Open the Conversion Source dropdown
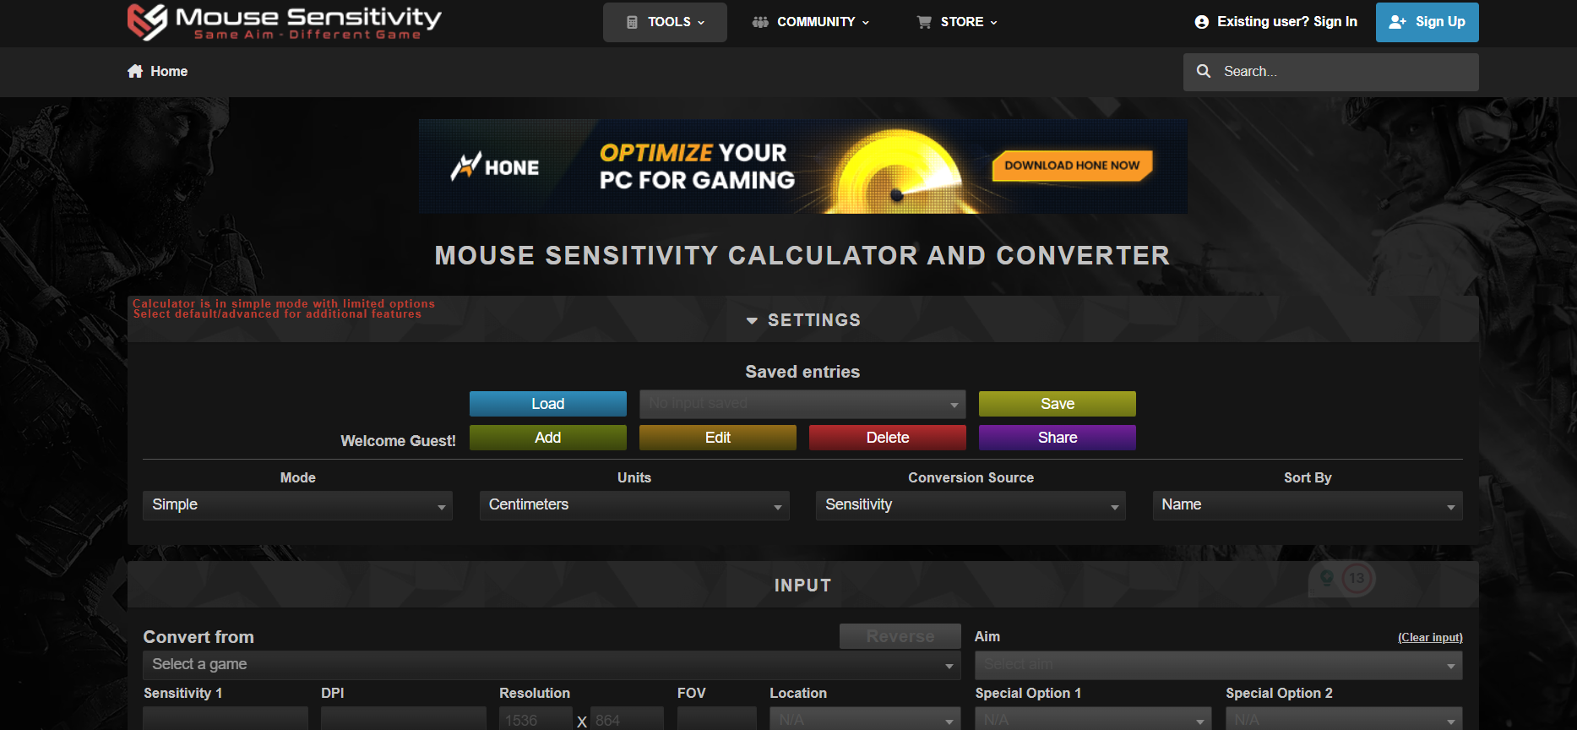This screenshot has width=1577, height=730. coord(970,505)
